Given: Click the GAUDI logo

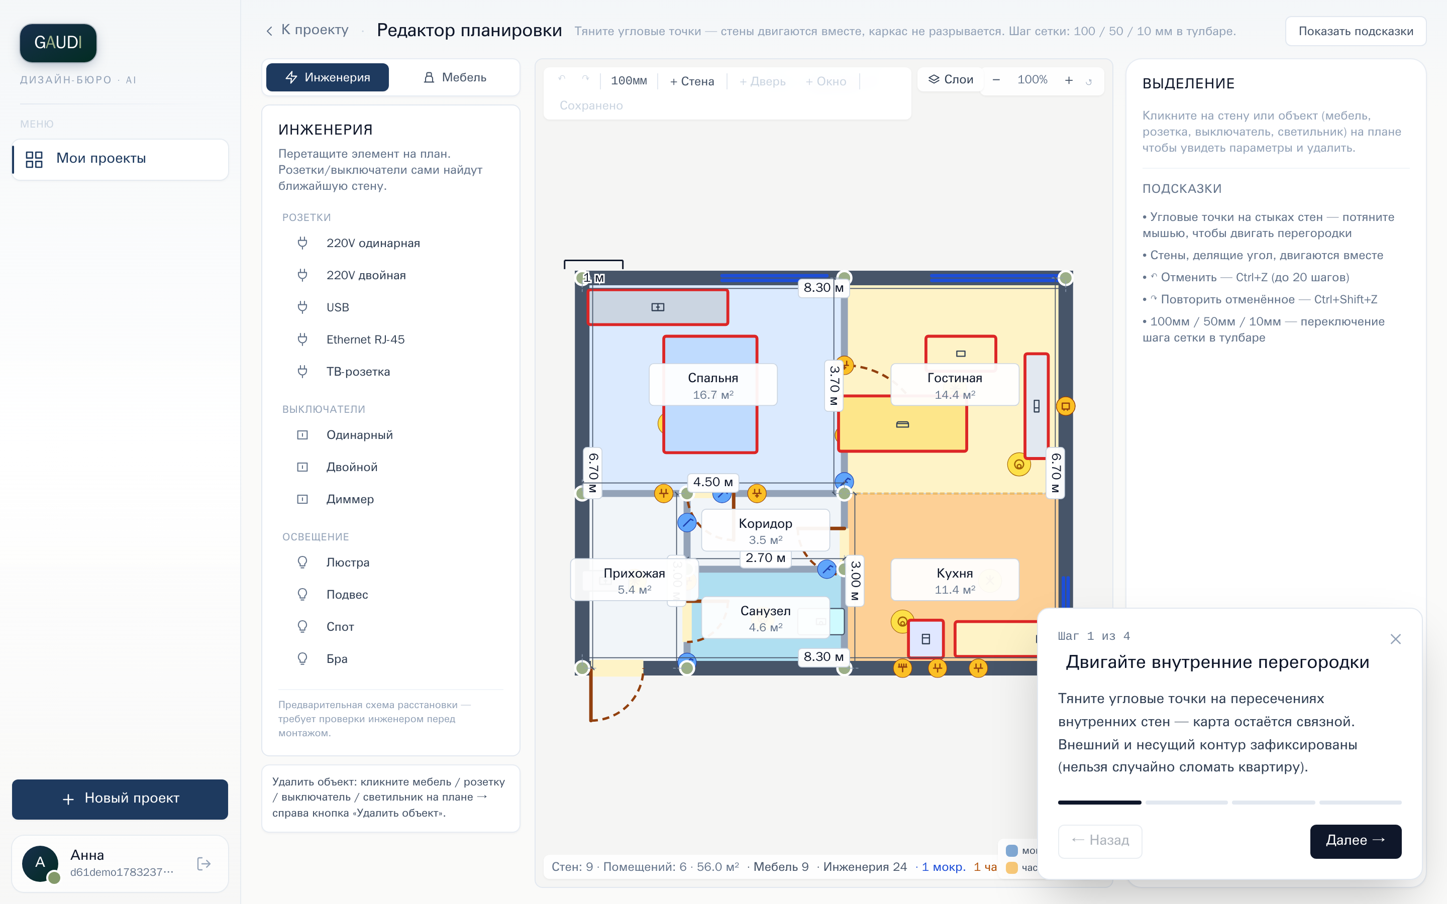Looking at the screenshot, I should click(58, 43).
